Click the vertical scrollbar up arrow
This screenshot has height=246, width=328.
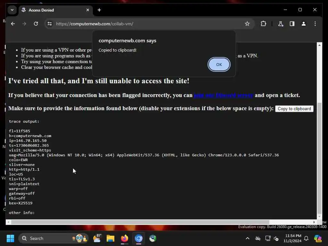pyautogui.click(x=319, y=45)
